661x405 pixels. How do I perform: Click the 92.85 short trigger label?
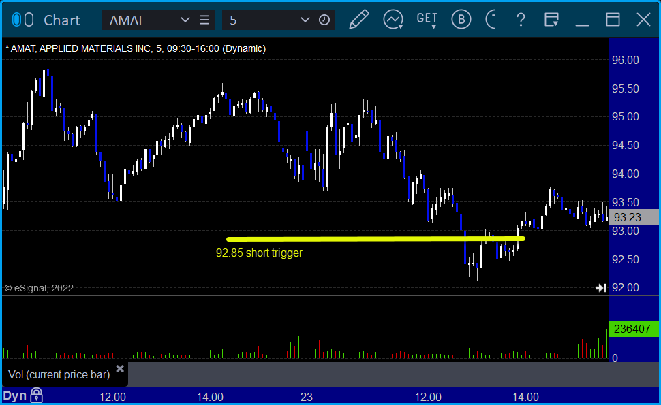point(259,253)
